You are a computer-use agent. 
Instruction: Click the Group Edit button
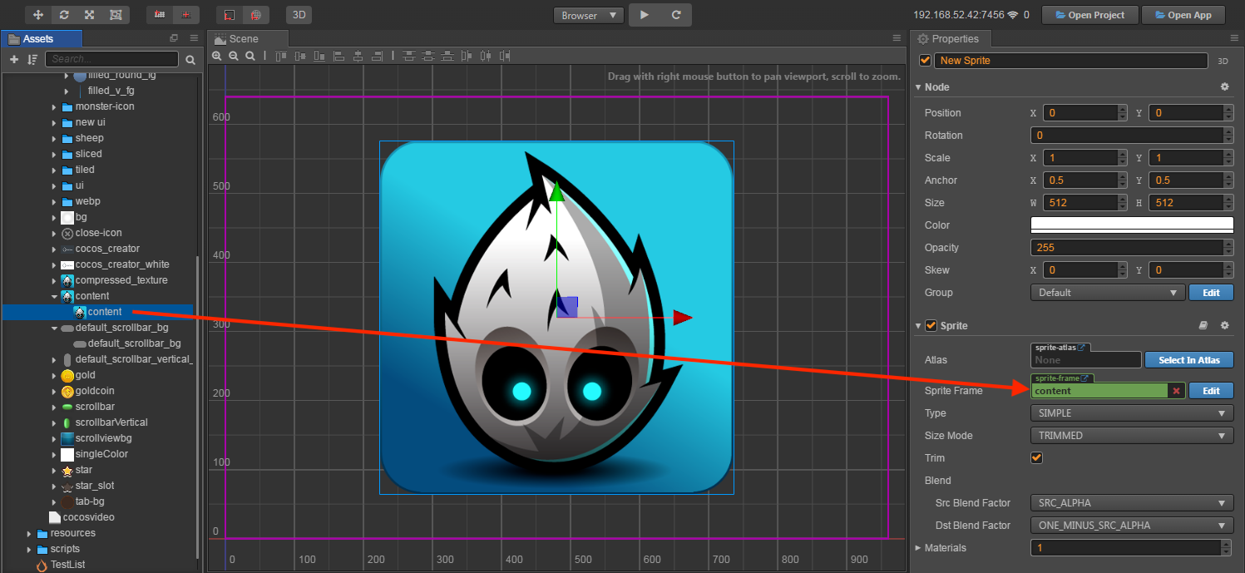pos(1211,293)
